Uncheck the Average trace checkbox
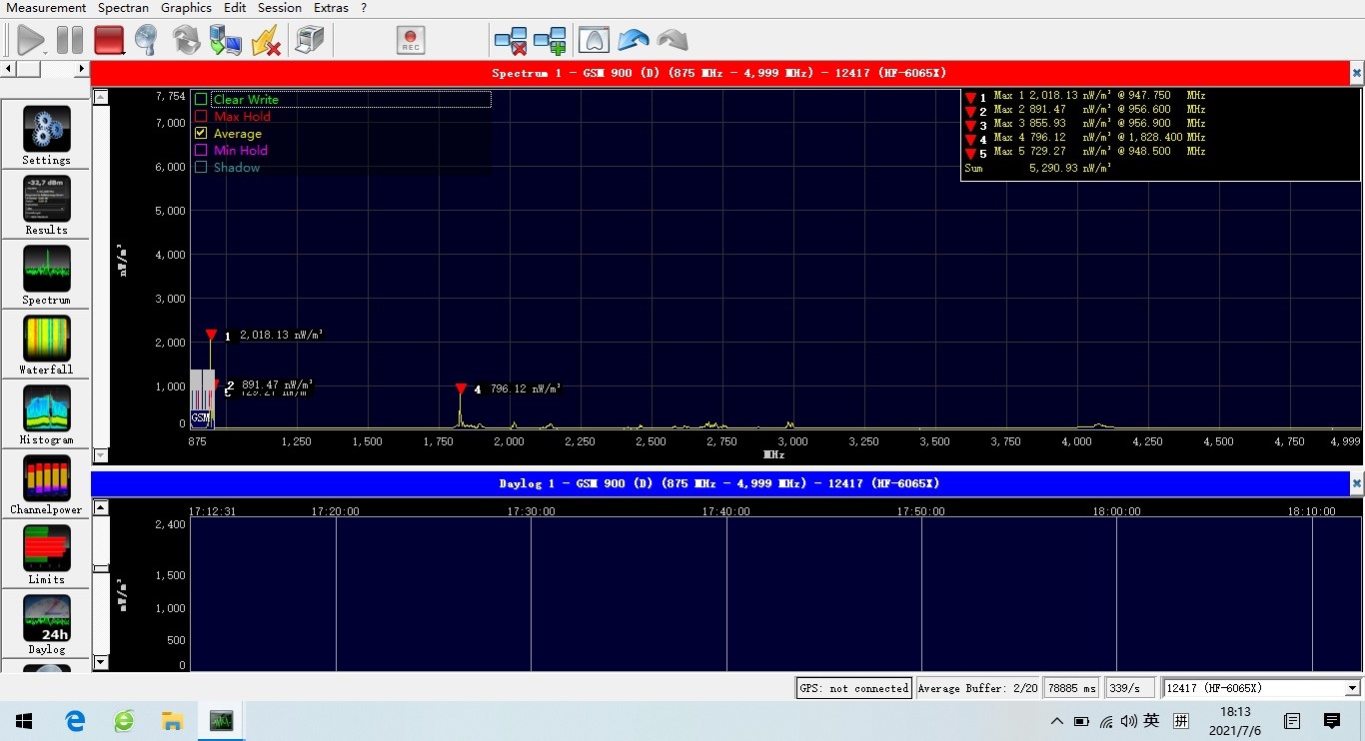Image resolution: width=1365 pixels, height=741 pixels. [201, 134]
